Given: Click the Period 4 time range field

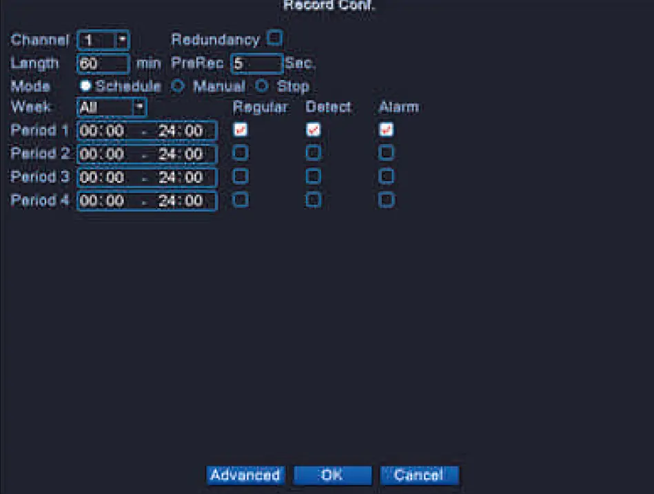Looking at the screenshot, I should click(x=147, y=201).
